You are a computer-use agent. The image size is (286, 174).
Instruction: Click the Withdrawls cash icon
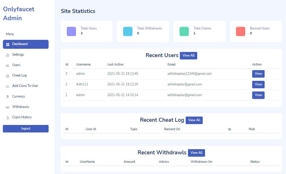click(8, 107)
